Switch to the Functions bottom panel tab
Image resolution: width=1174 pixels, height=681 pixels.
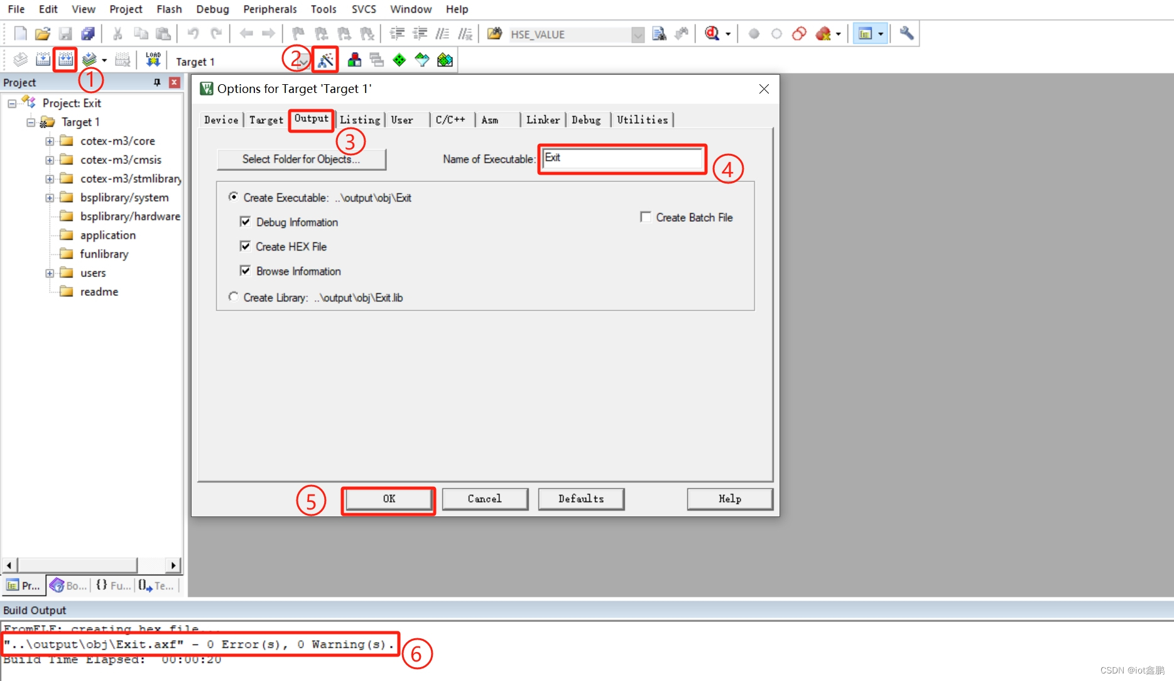coord(113,586)
